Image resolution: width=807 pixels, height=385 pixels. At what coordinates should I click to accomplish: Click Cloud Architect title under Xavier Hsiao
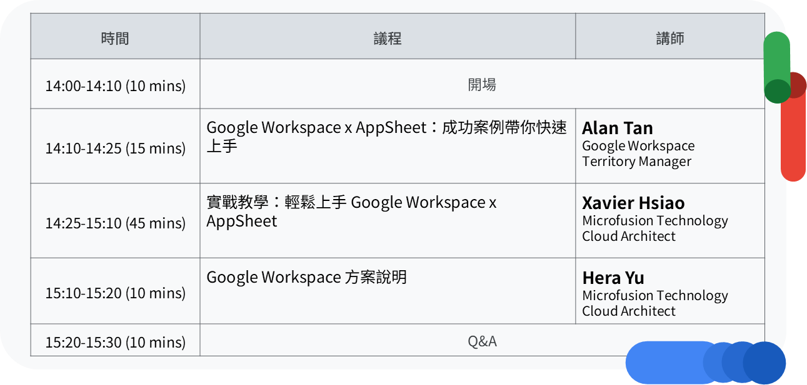pyautogui.click(x=629, y=236)
